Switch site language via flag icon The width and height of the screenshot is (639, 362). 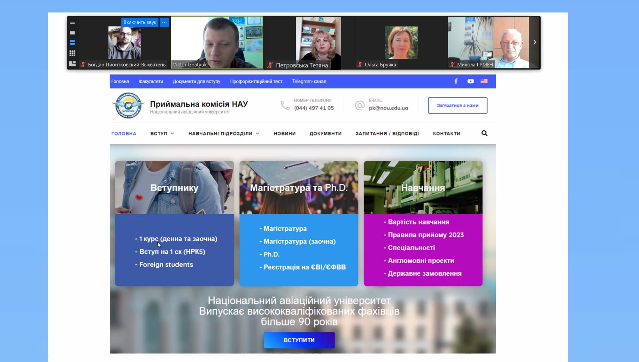[x=484, y=81]
